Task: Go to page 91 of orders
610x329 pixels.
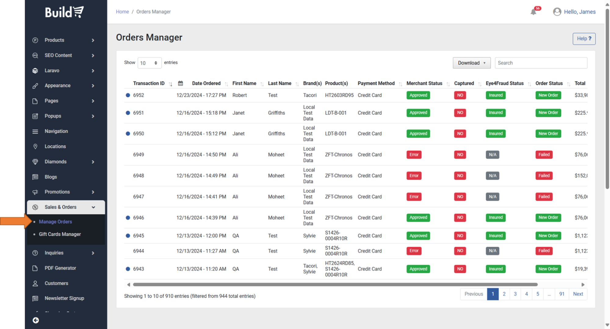Action: click(561, 294)
